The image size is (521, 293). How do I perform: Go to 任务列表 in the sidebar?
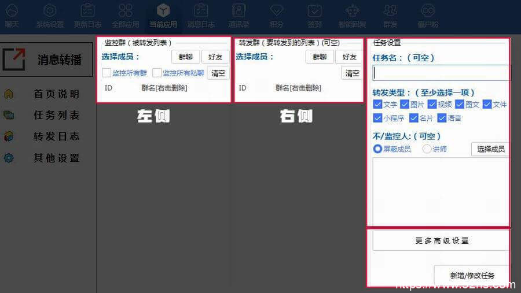point(56,116)
